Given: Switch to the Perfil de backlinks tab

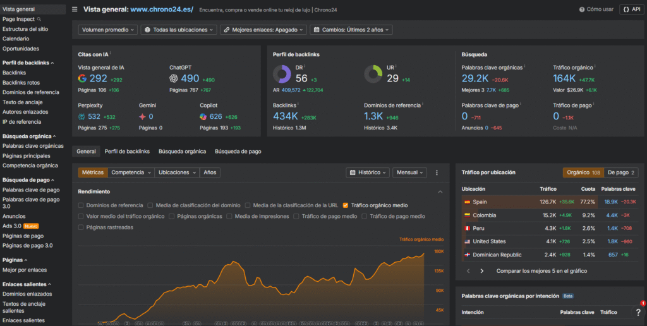Looking at the screenshot, I should coord(127,152).
